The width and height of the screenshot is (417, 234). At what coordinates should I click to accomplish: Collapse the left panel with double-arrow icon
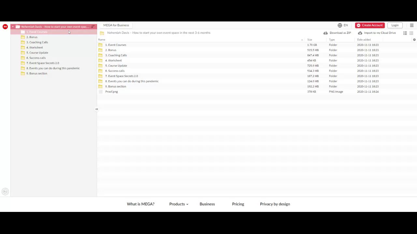[97, 109]
